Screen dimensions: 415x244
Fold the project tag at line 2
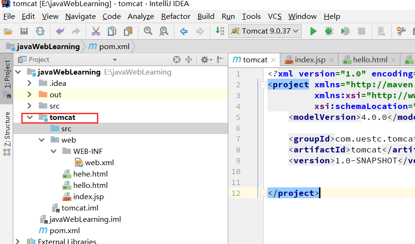tap(263, 85)
